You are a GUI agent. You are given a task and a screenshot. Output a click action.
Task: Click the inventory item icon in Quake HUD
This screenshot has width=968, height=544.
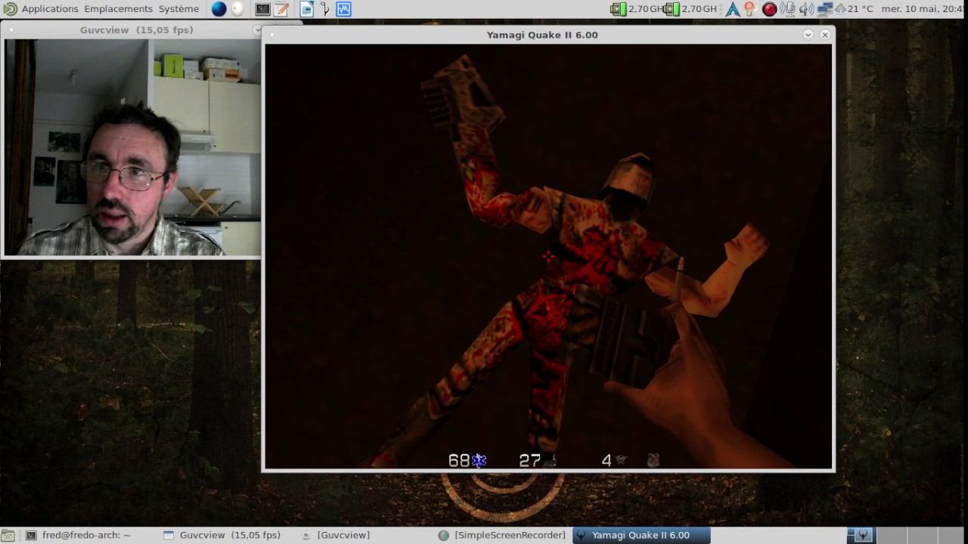653,460
